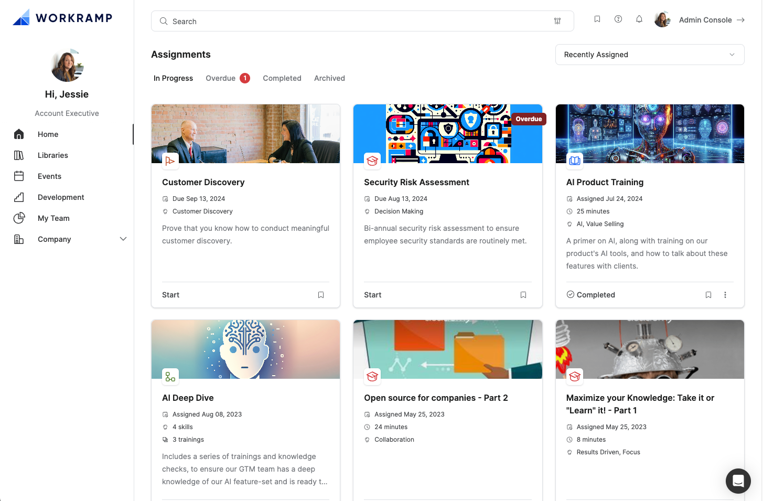Select the Libraries sidebar icon

(19, 155)
